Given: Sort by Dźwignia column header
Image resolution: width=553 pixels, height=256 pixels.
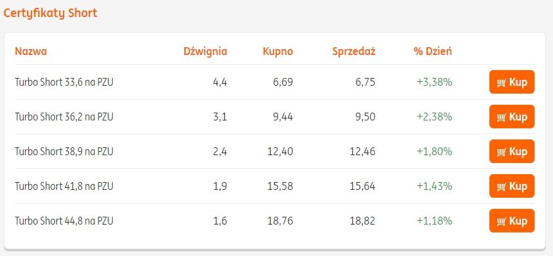Looking at the screenshot, I should [205, 52].
